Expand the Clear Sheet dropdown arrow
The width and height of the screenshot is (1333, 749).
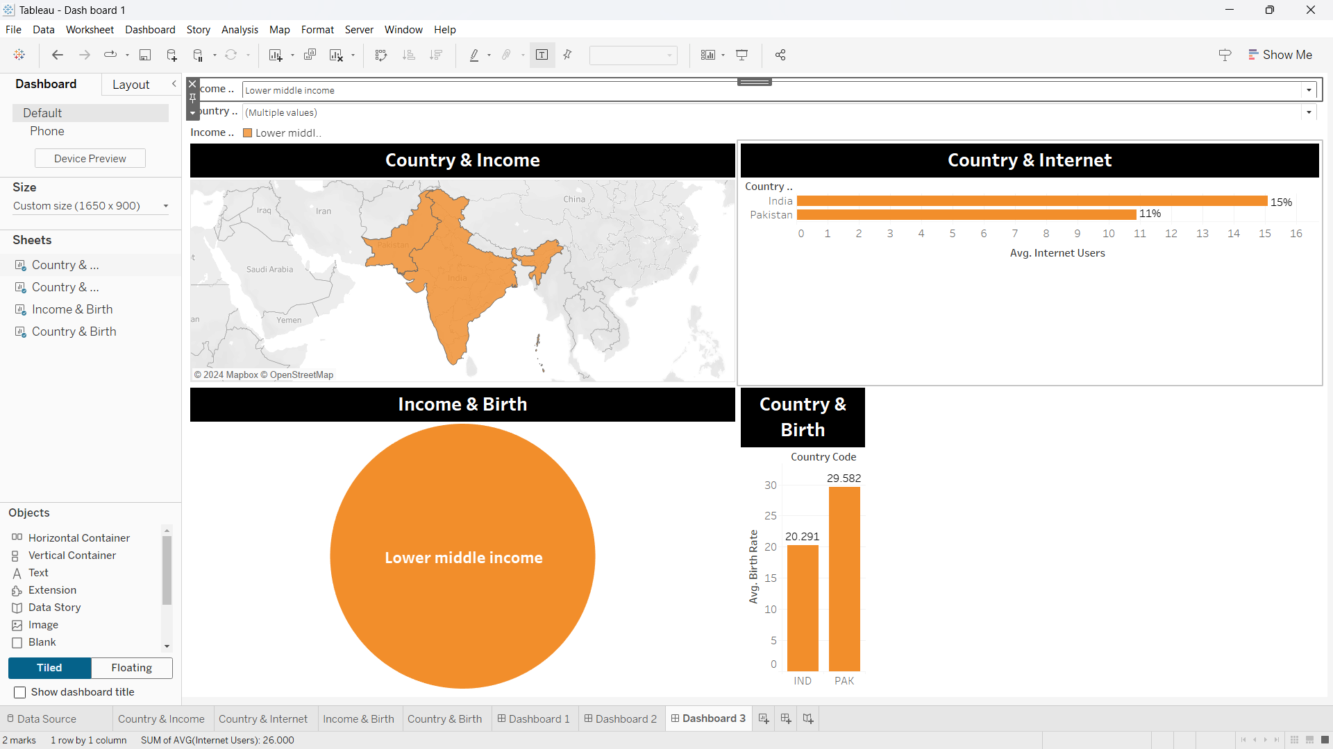tap(353, 55)
